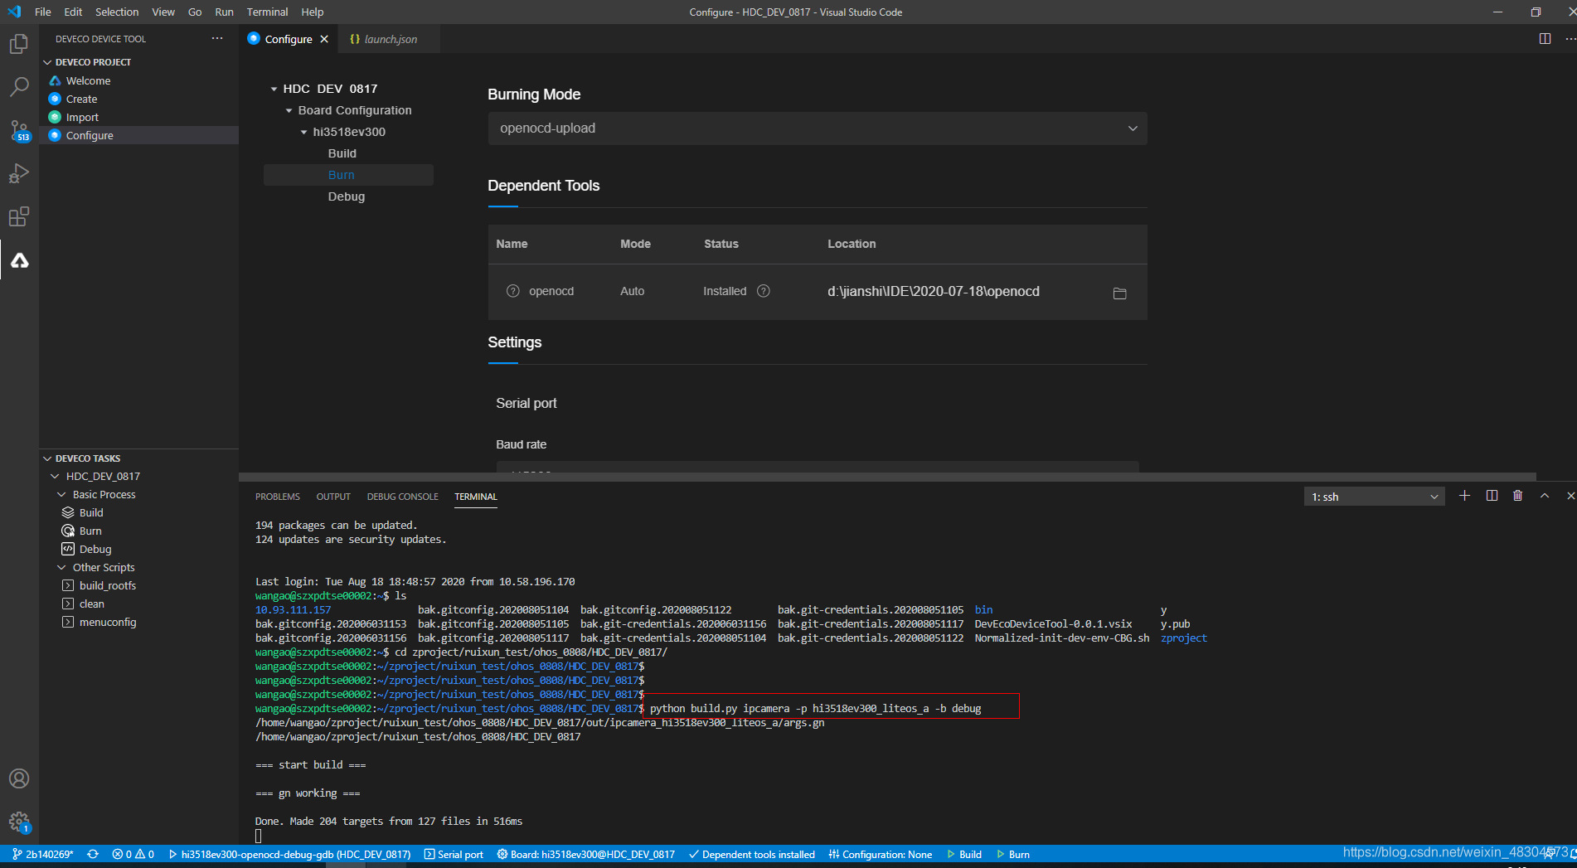Collapse the HDC DEV 0817 tree node
The image size is (1577, 868).
pyautogui.click(x=274, y=89)
